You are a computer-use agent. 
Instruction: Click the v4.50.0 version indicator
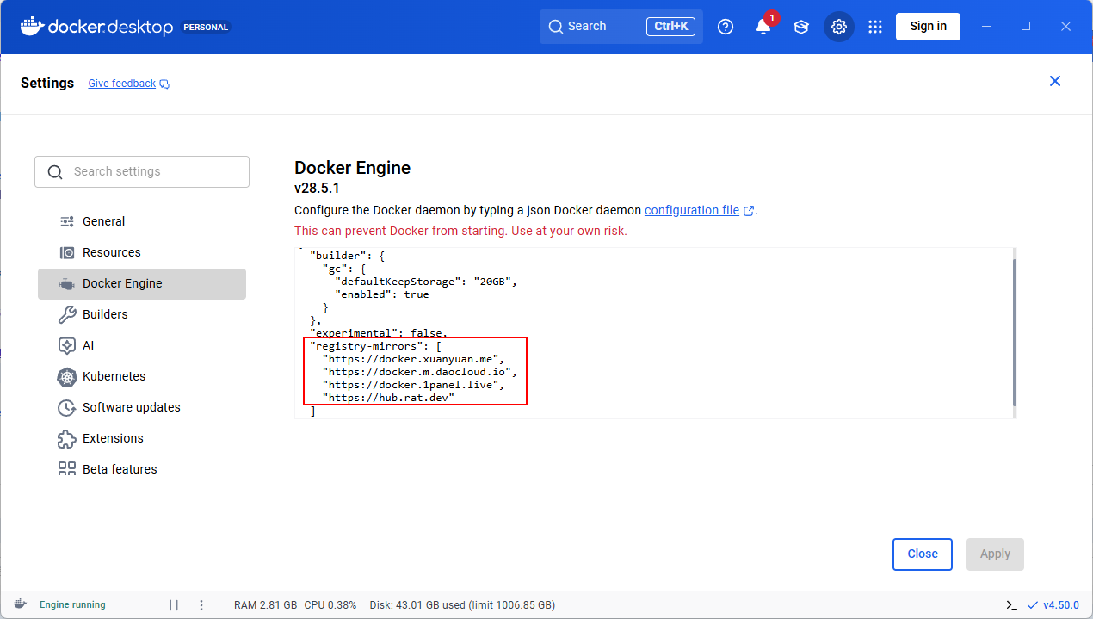(x=1053, y=605)
